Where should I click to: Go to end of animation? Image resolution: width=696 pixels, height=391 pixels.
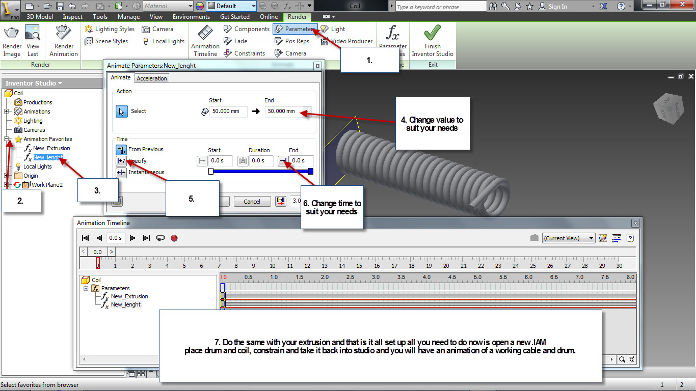(146, 238)
